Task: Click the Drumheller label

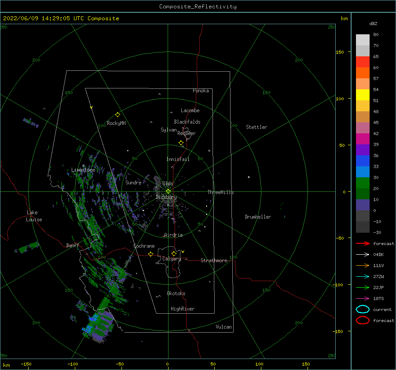Action: [x=258, y=217]
